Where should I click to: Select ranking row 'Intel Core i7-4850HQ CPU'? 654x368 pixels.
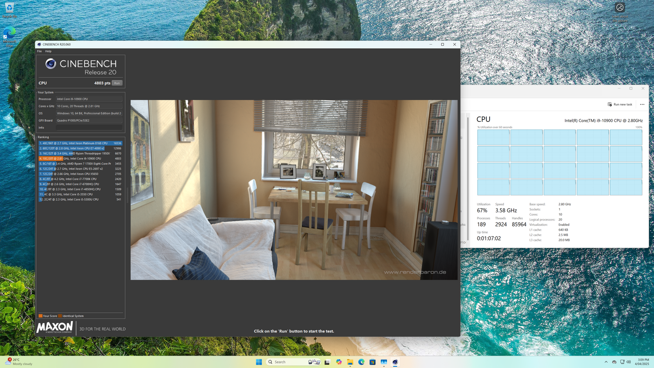(81, 189)
